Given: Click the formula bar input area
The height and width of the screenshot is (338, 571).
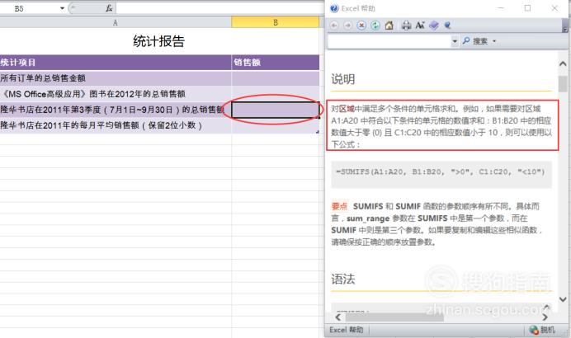Looking at the screenshot, I should point(219,8).
